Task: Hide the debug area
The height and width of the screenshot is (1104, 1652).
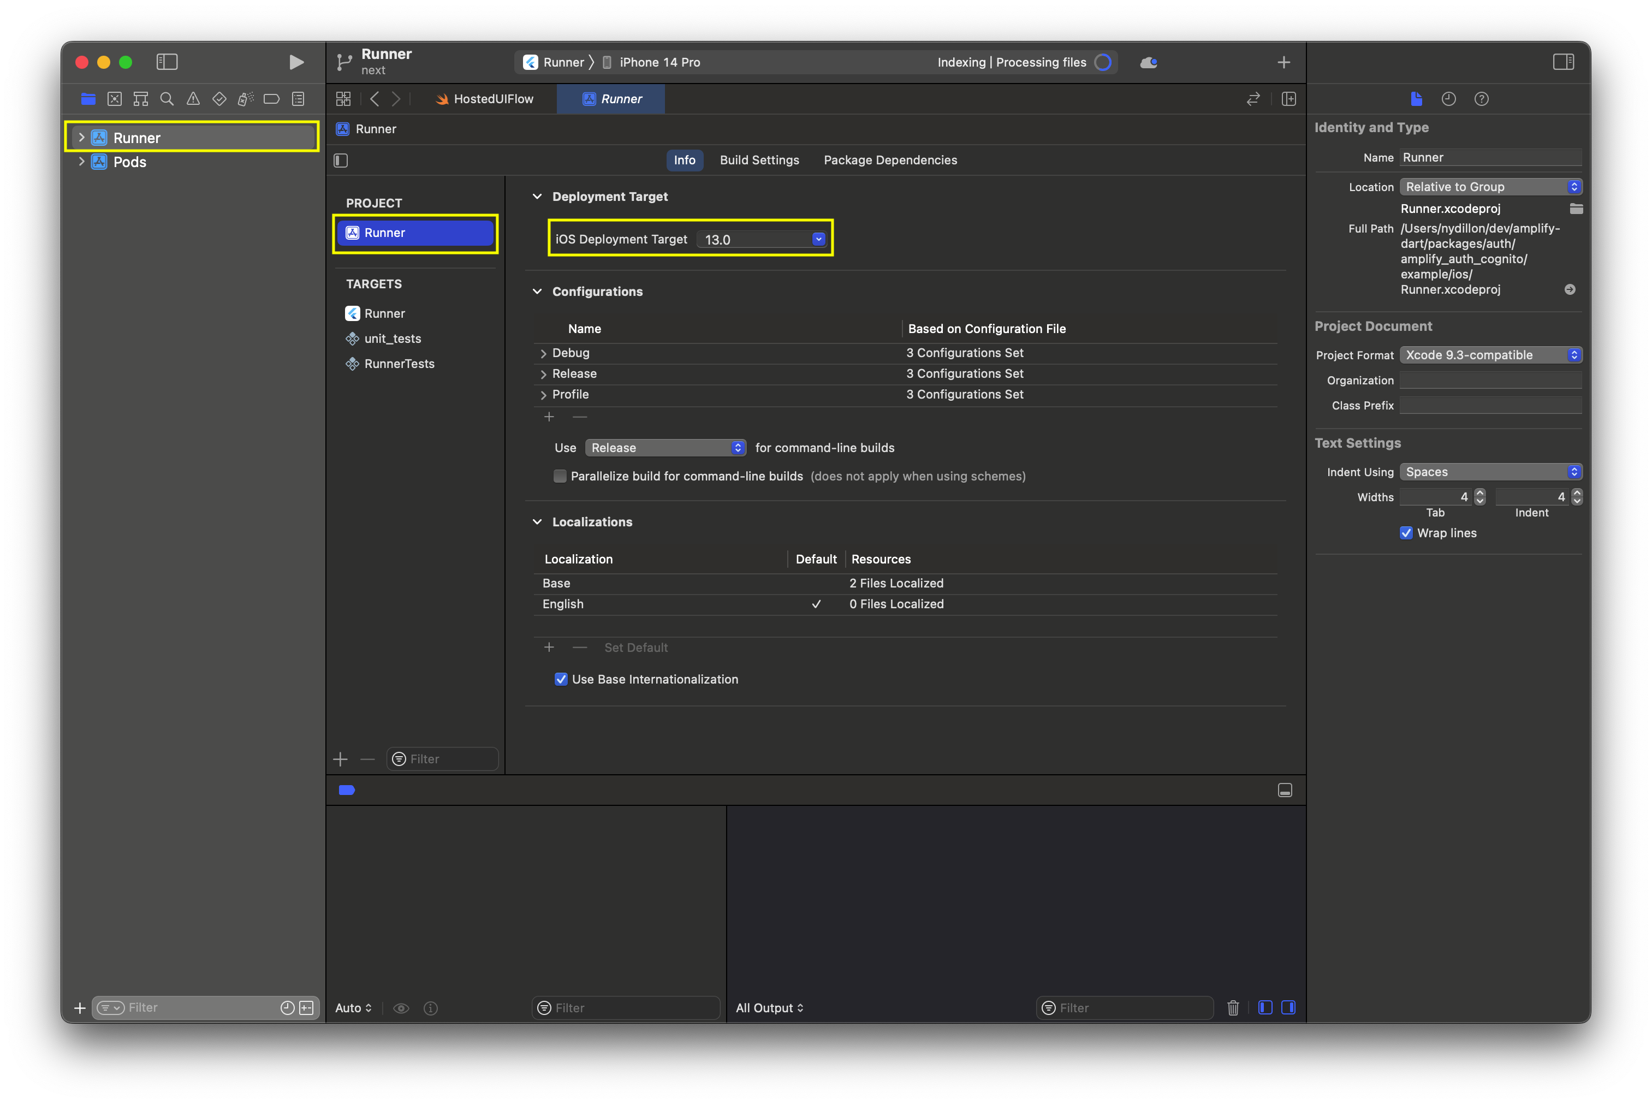Action: pos(1285,790)
